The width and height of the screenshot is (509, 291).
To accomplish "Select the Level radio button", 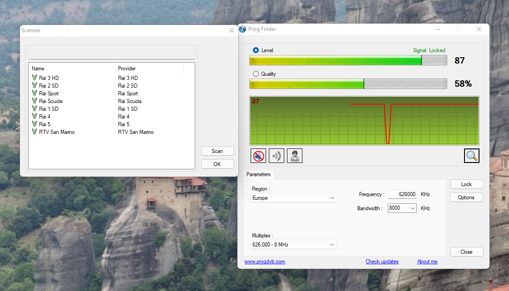I will [x=256, y=50].
